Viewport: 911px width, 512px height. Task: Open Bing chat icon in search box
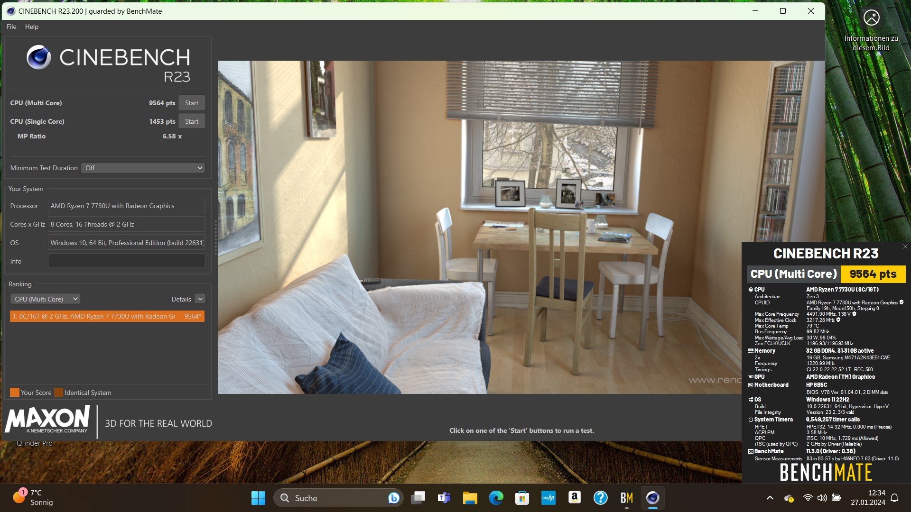pyautogui.click(x=393, y=498)
